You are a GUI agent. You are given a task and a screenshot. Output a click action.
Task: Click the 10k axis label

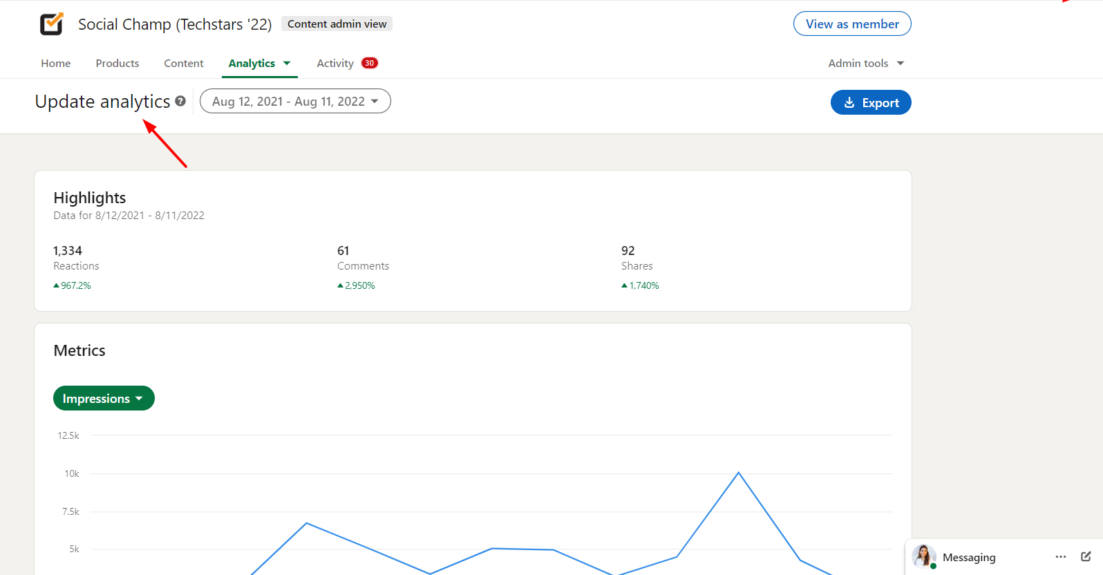coord(72,473)
